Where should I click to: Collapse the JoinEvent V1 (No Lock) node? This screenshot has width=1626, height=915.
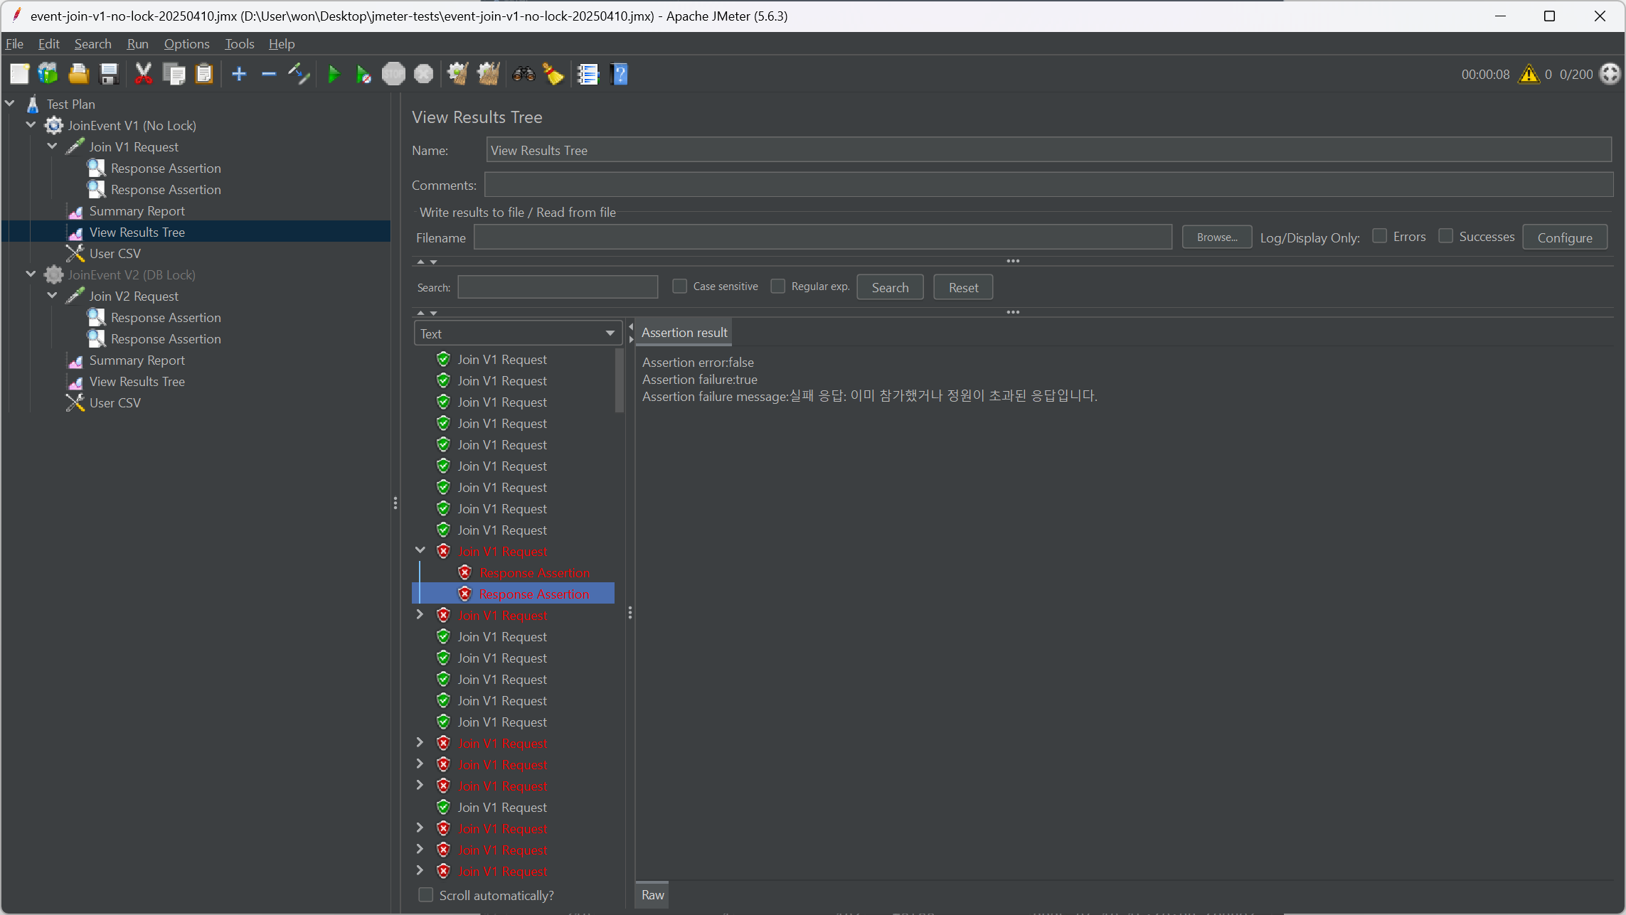pos(31,125)
